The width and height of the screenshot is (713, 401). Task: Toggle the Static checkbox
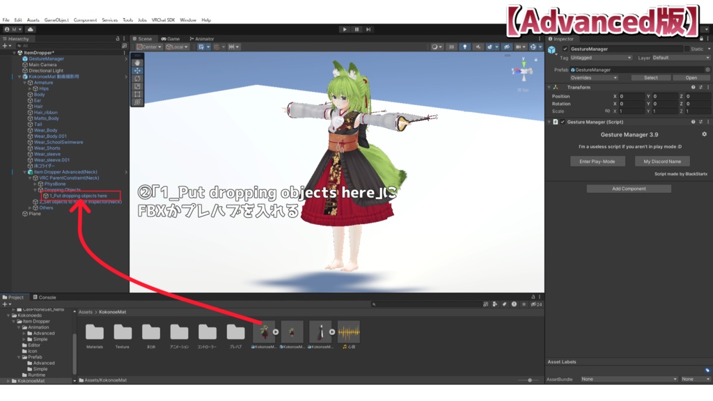tap(687, 49)
